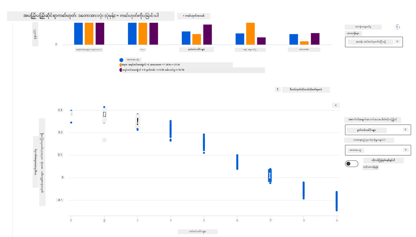The width and height of the screenshot is (416, 237).
Task: Open the info bubble icon at top right
Action: pyautogui.click(x=397, y=27)
